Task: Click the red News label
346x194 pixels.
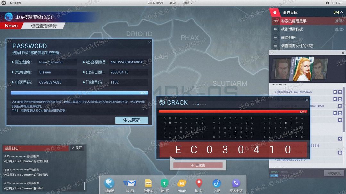Action: click(11, 26)
